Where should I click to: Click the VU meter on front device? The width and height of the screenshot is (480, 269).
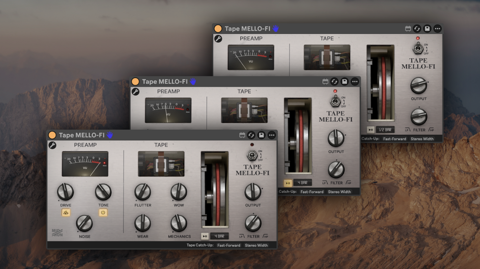click(x=85, y=164)
